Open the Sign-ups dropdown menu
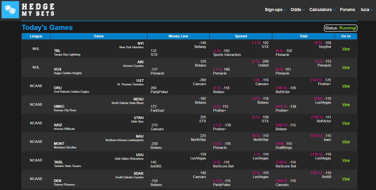376x190 pixels. click(x=275, y=10)
